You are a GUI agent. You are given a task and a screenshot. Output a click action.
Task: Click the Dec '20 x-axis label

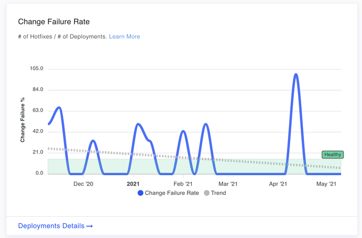coord(83,184)
